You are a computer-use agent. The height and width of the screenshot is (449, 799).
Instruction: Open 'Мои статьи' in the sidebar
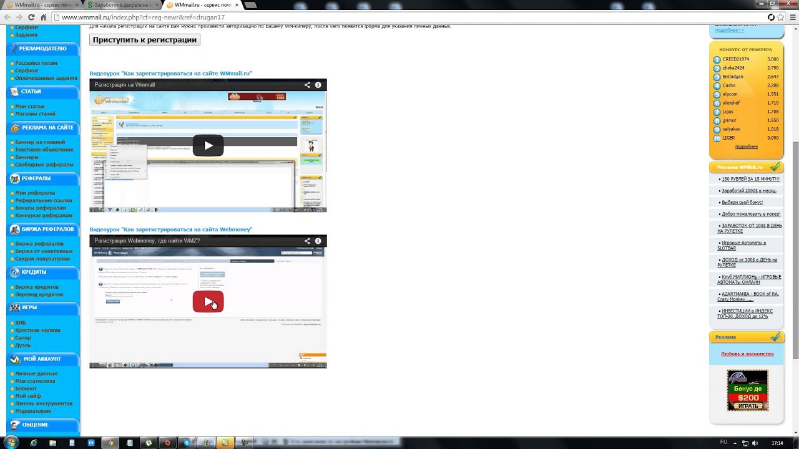(x=29, y=107)
